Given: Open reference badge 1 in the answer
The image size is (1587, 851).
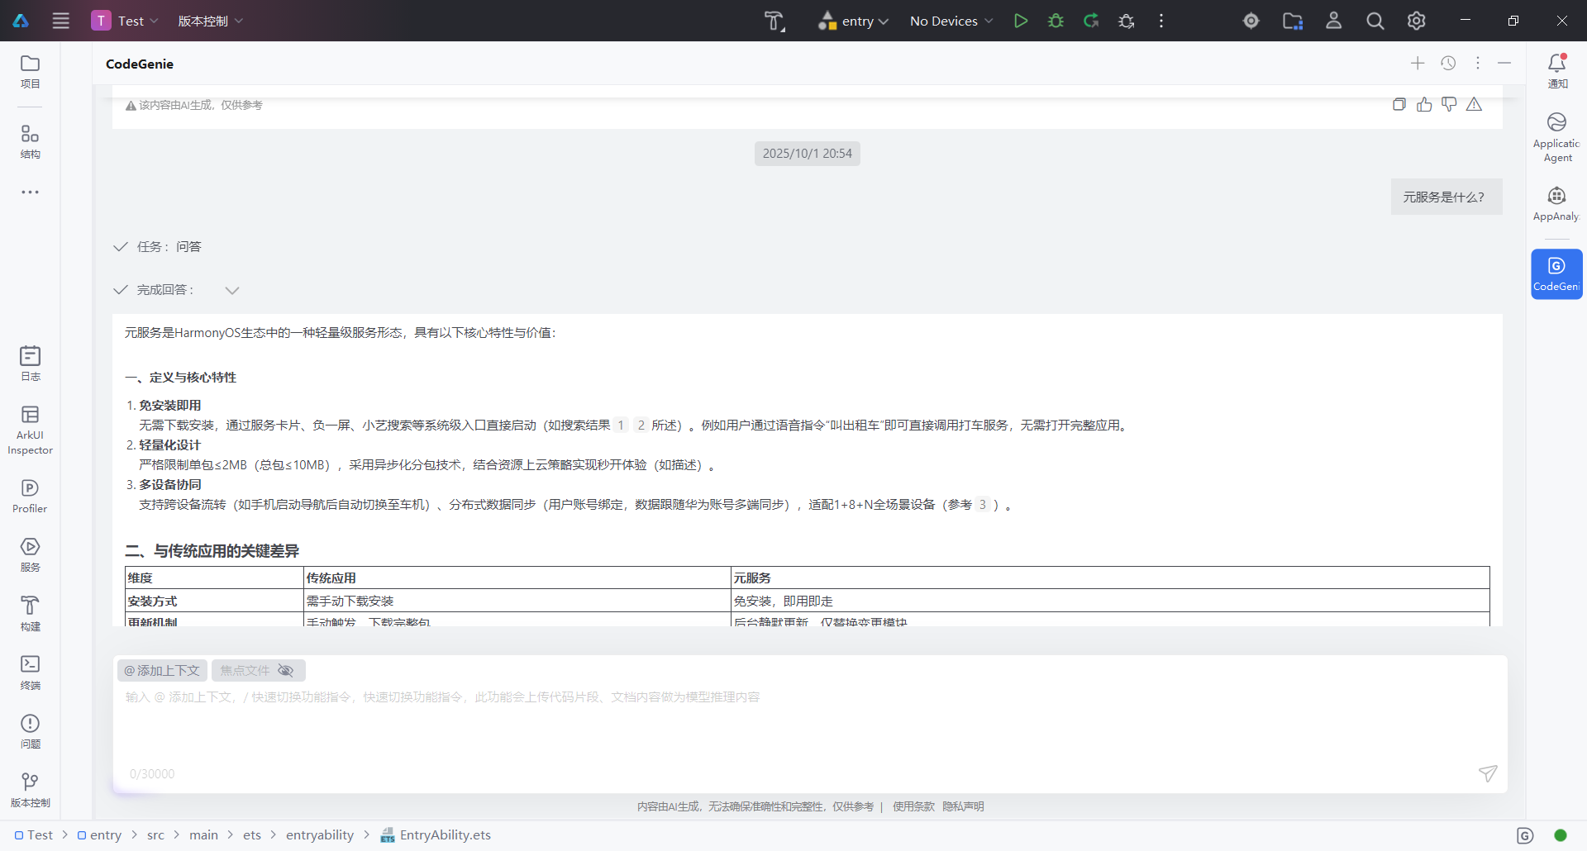Looking at the screenshot, I should pos(621,425).
